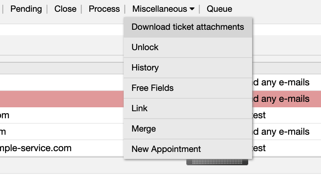This screenshot has height=177, width=321.
Task: Select the red highlighted article row
Action: click(59, 99)
